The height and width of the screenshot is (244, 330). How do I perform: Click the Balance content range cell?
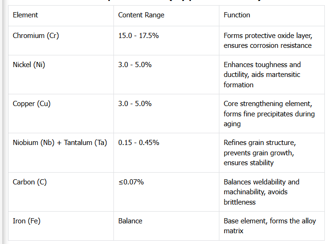(x=130, y=221)
